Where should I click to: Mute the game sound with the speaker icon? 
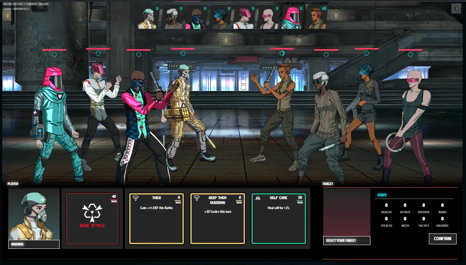pos(456,9)
